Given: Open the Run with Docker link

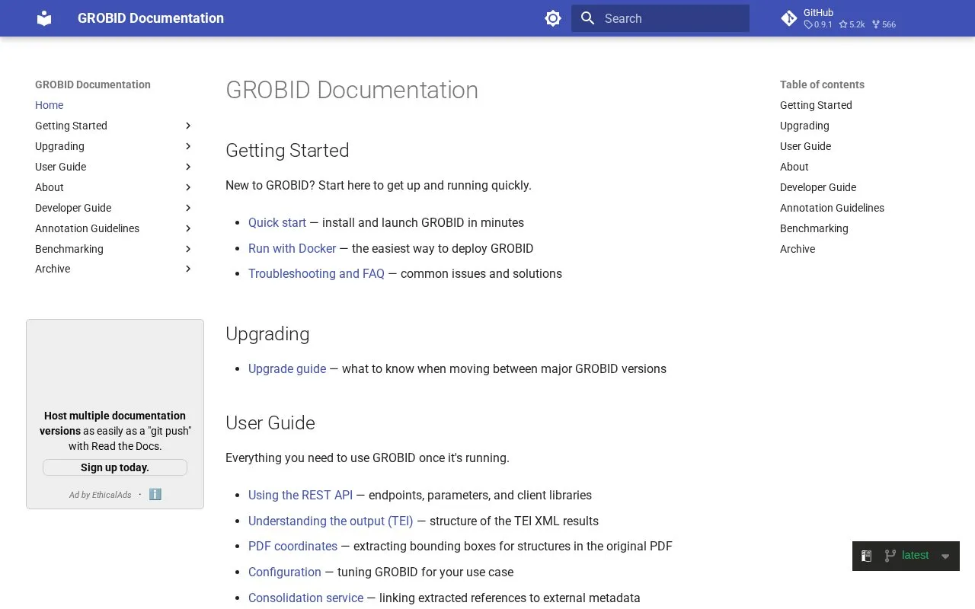Looking at the screenshot, I should 292,248.
